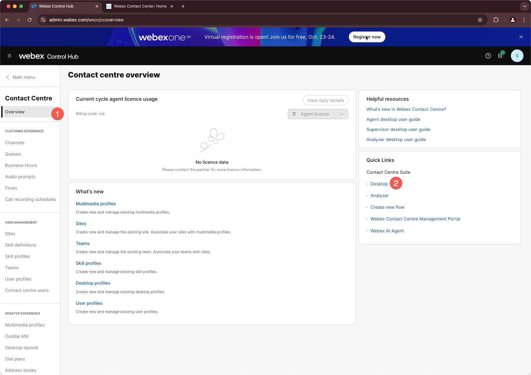
Task: Click the View daily details button
Action: (x=325, y=100)
